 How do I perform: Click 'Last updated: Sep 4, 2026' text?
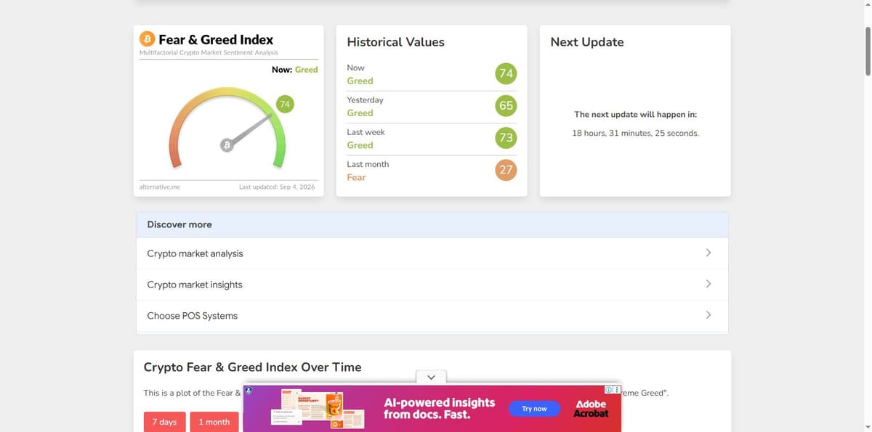point(277,187)
